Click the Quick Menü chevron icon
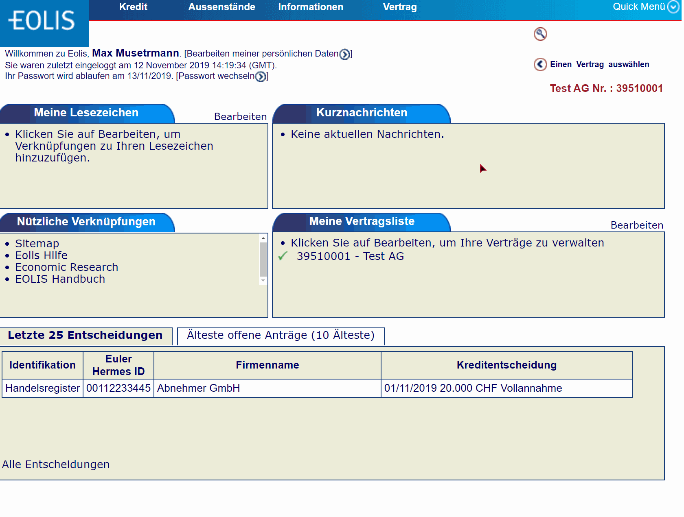684x517 pixels. click(674, 7)
